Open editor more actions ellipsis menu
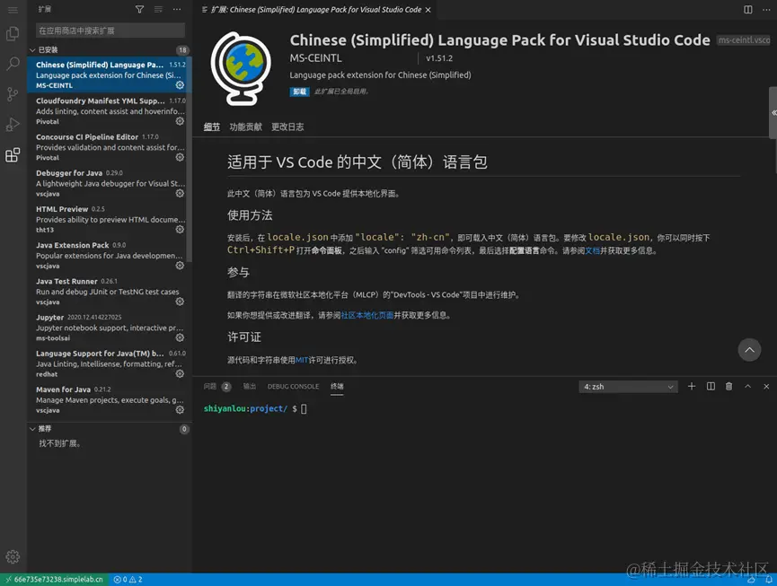777x586 pixels. [x=766, y=9]
